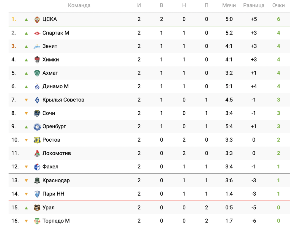Click the Krylya Sovetov emblem
This screenshot has height=231, width=297.
pos(37,100)
